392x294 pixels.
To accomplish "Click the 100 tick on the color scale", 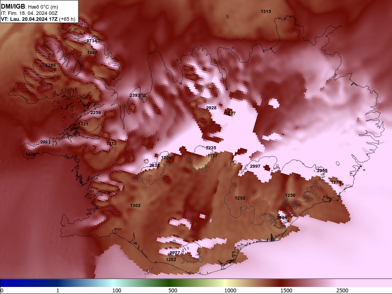I will click(117, 290).
